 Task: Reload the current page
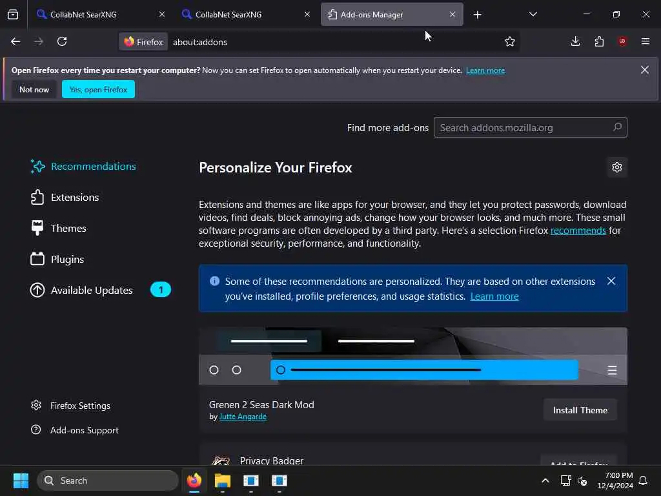62,41
